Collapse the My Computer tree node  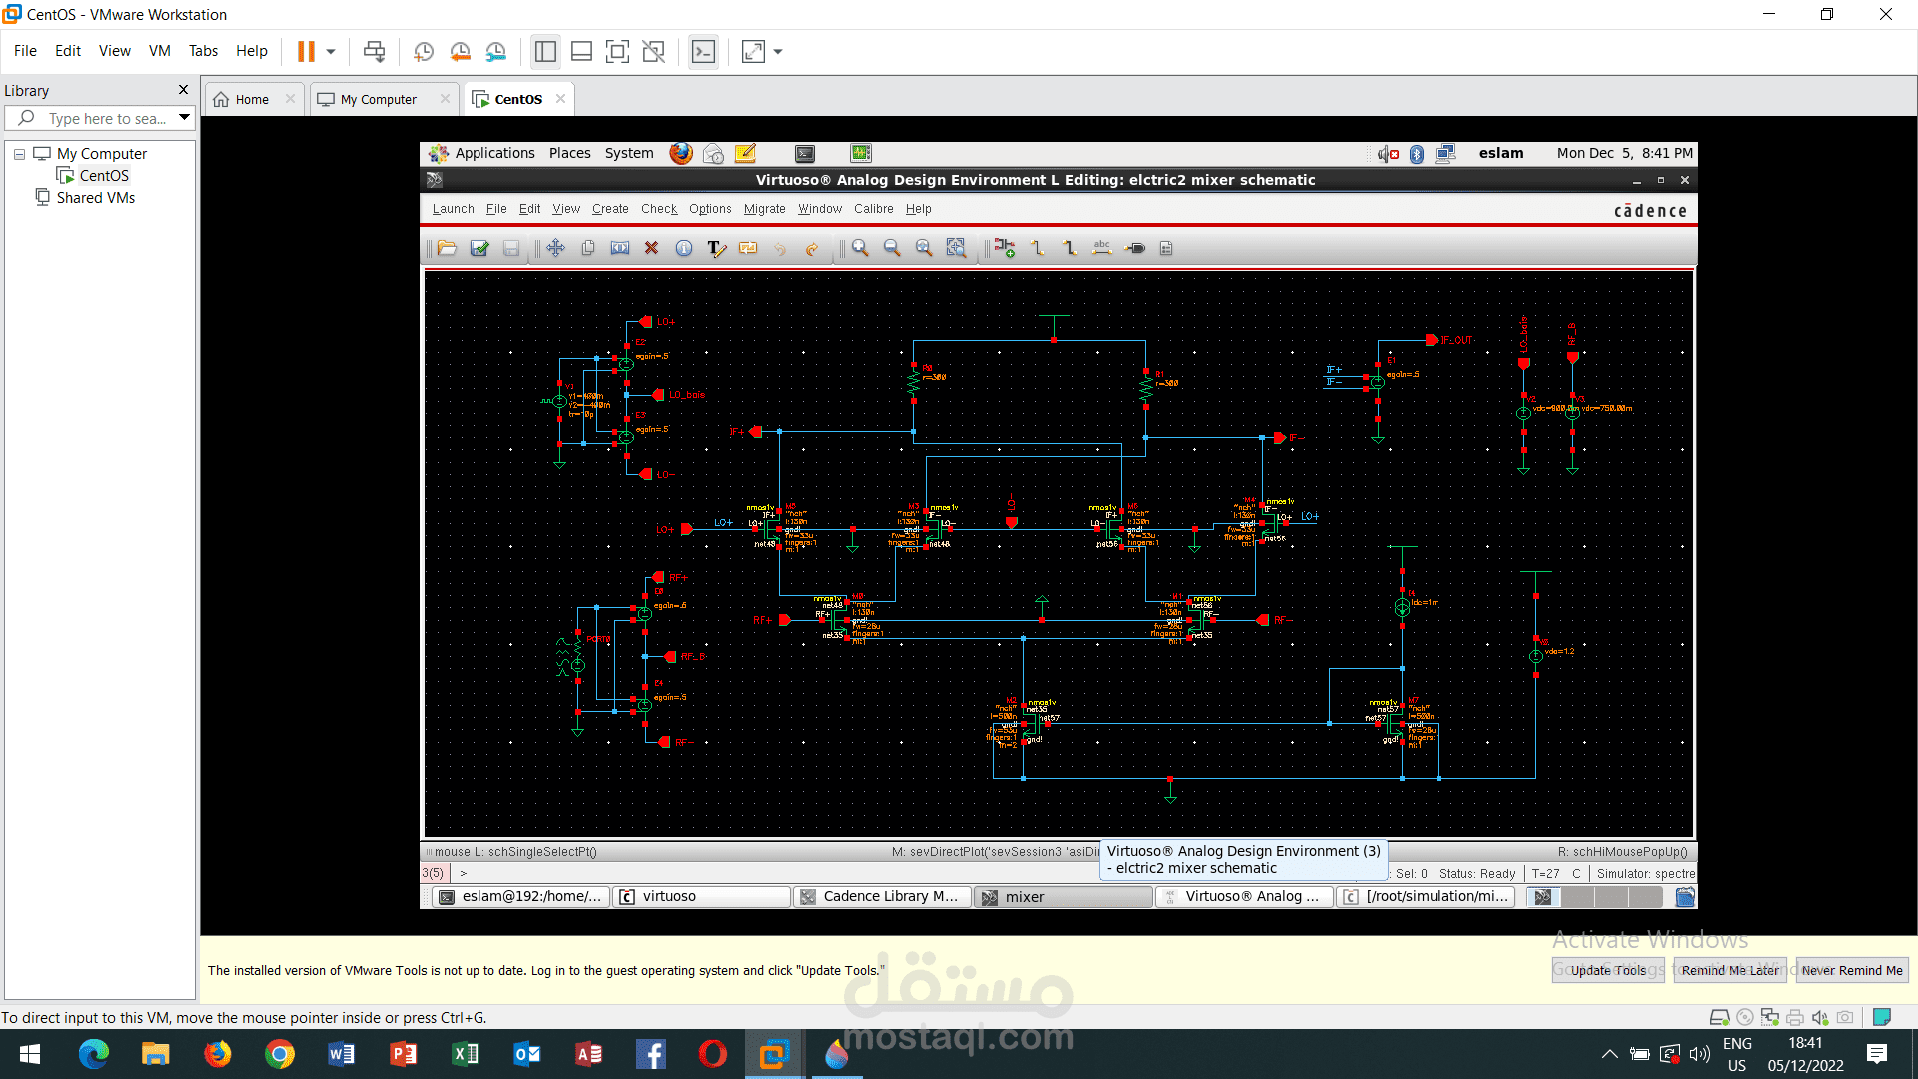[19, 154]
